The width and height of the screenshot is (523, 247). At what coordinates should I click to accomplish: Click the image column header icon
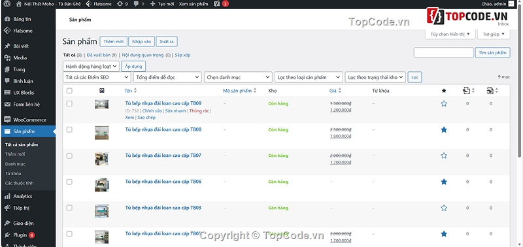102,90
